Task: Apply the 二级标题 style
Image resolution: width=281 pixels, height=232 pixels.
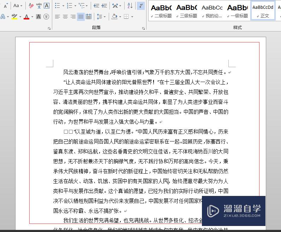Action: [161, 11]
